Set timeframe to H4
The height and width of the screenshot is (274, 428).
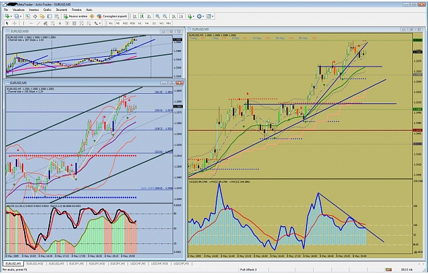pos(147,23)
